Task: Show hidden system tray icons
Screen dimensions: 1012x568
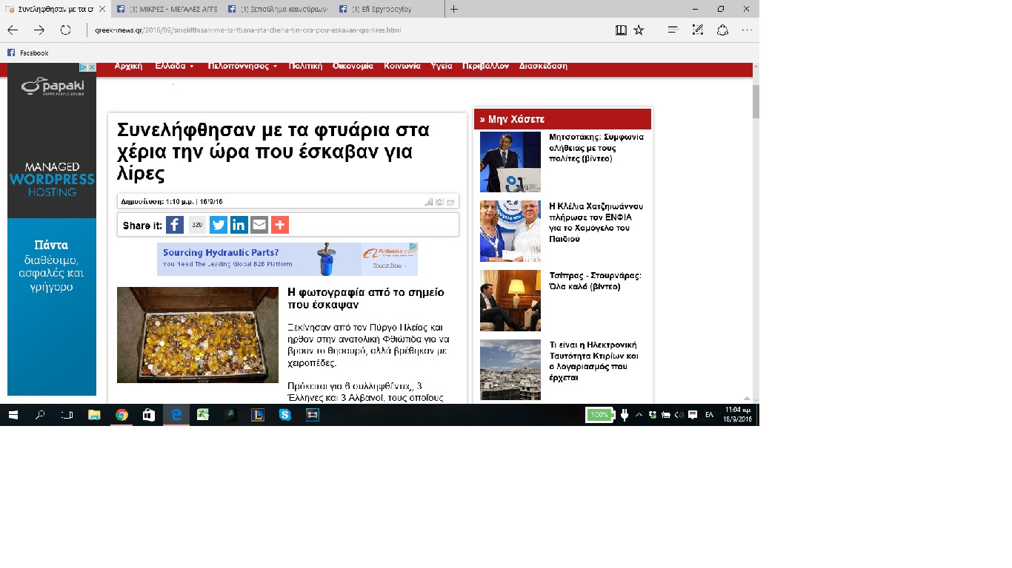Action: point(639,415)
